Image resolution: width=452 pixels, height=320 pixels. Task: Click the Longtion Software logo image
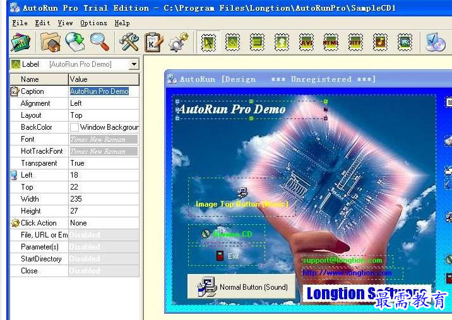click(x=367, y=294)
